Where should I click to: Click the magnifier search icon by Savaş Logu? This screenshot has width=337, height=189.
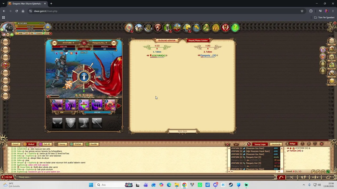pos(249,144)
